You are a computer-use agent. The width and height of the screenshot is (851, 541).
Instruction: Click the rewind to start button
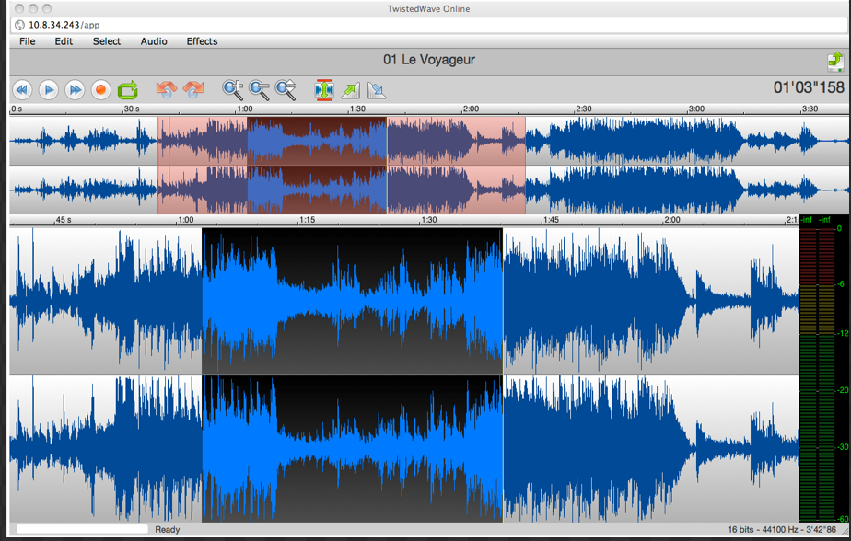(x=22, y=90)
